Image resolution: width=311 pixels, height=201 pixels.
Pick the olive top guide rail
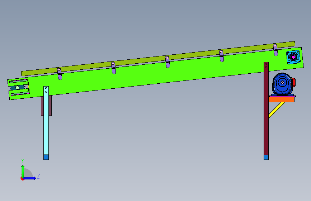pyautogui.click(x=158, y=59)
